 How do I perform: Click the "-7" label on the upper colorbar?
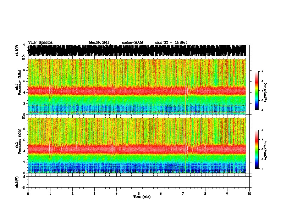(262, 110)
